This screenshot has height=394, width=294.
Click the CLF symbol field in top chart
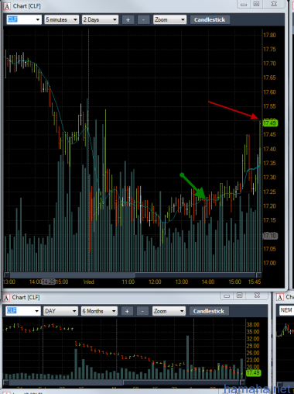click(x=24, y=19)
